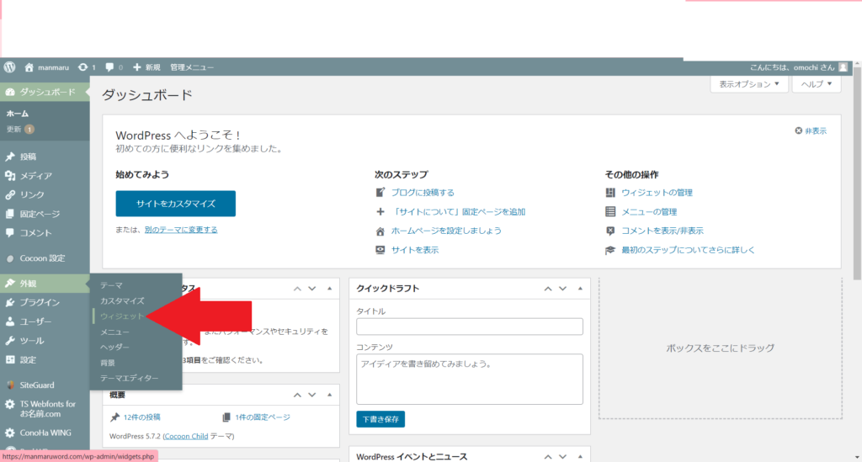Viewport: 862px width, 462px height.
Task: Click メニューの管理 link
Action: pos(649,211)
